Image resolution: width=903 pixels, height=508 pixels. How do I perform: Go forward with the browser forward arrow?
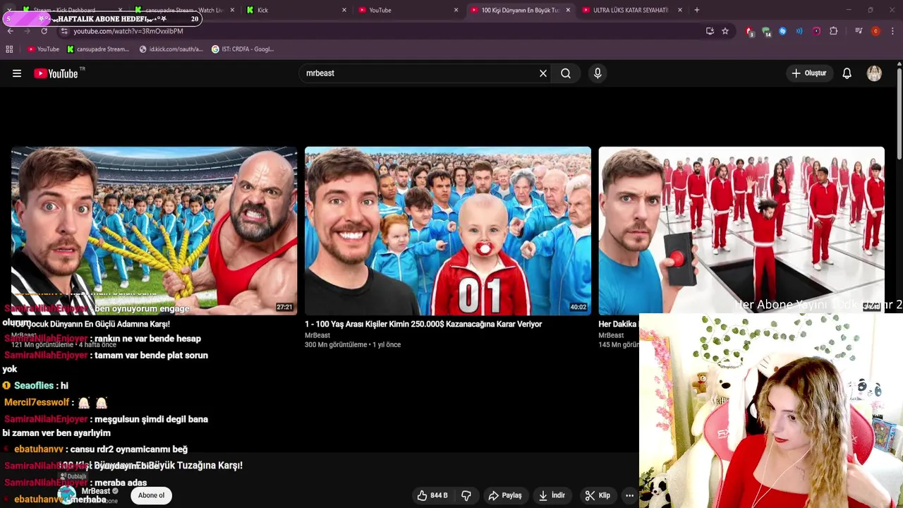(27, 31)
